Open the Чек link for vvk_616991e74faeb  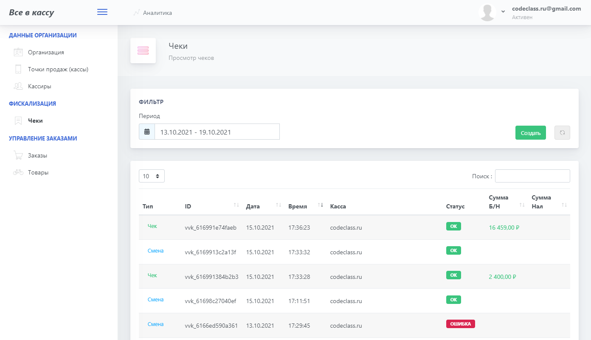152,226
